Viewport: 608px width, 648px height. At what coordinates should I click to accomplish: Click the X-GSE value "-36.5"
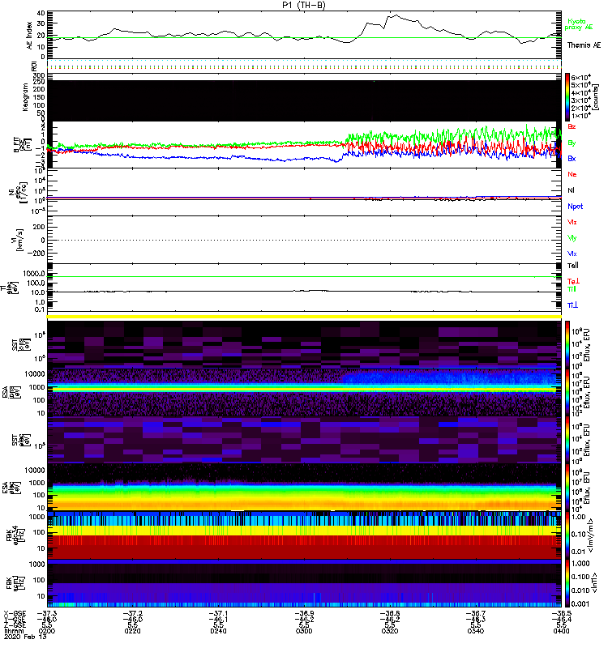(561, 614)
